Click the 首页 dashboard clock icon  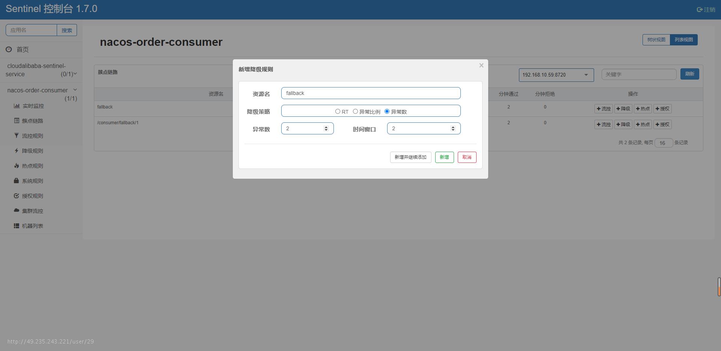pos(9,49)
